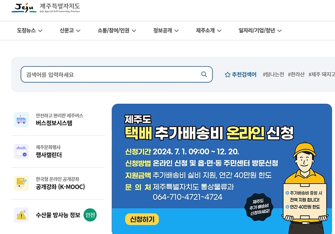Expand the 일자리/기업/청년 menu

tap(260, 30)
